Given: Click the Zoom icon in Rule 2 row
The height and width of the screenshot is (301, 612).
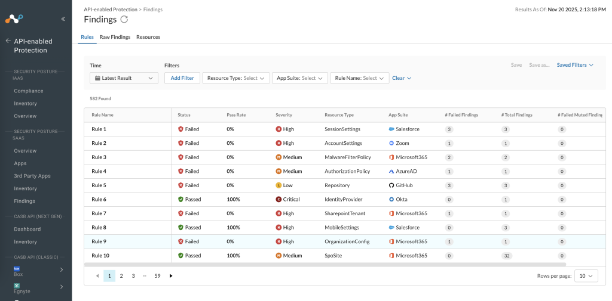Looking at the screenshot, I should click(x=391, y=143).
